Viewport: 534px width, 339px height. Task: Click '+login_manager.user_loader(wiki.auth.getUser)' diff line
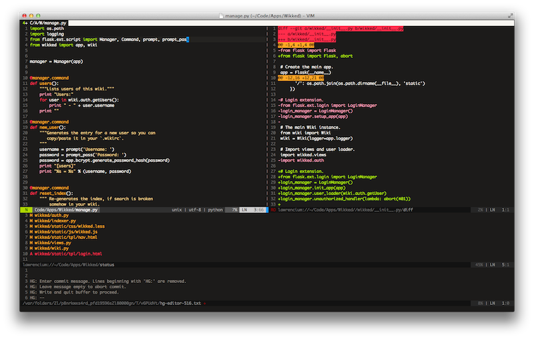(332, 193)
